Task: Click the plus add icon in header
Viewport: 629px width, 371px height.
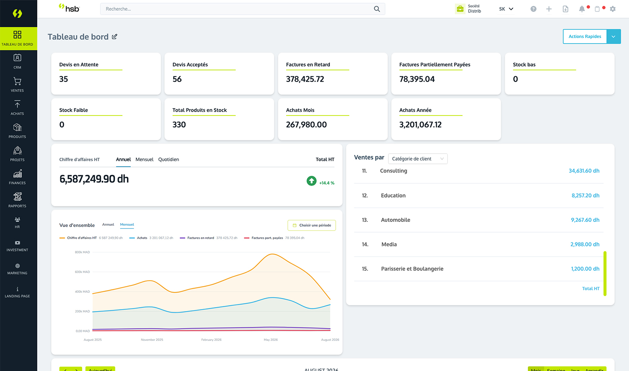Action: point(549,9)
